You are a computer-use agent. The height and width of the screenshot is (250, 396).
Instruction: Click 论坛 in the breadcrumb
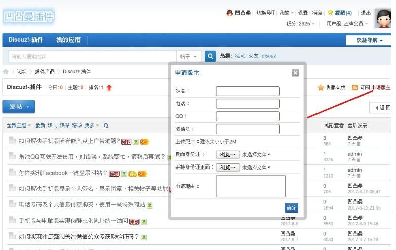click(x=22, y=72)
